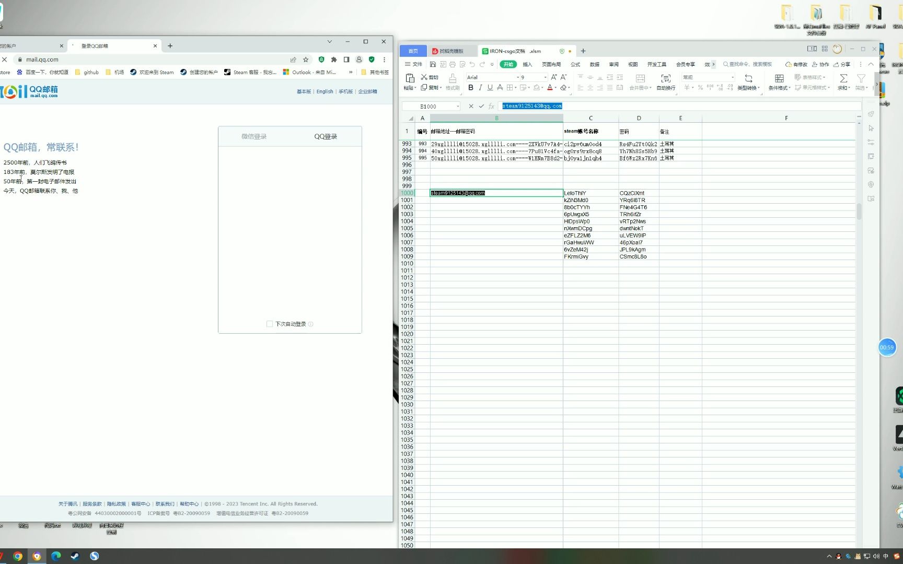Image resolution: width=903 pixels, height=564 pixels.
Task: Stop loading the mail.qq.com page
Action: click(4, 60)
